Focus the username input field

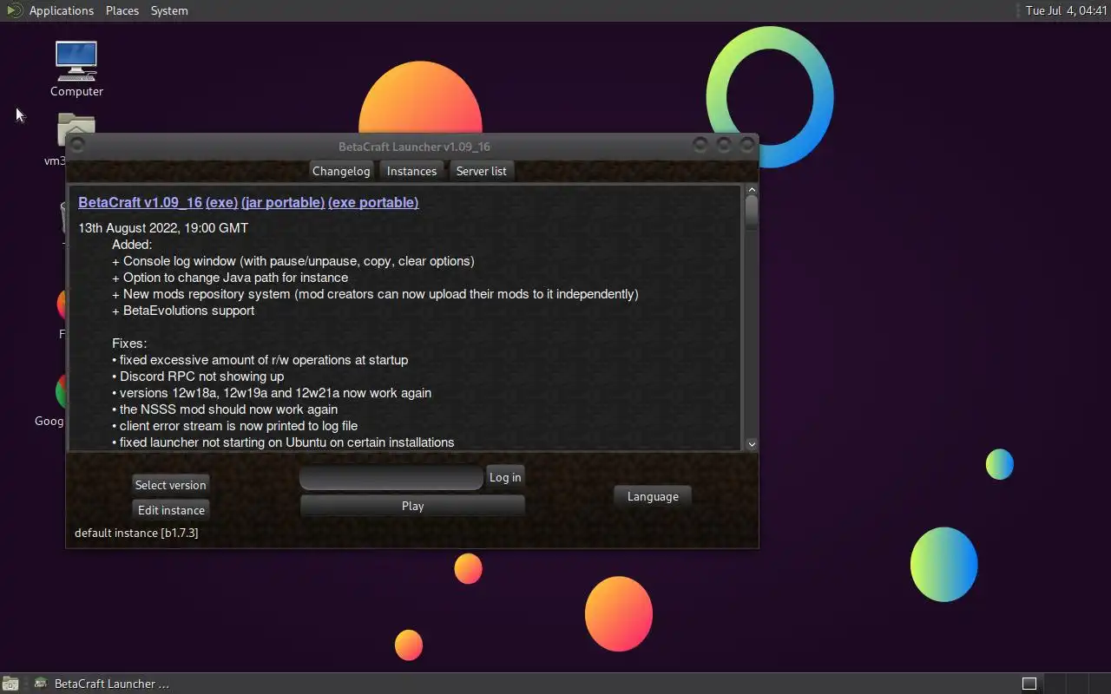pos(391,477)
